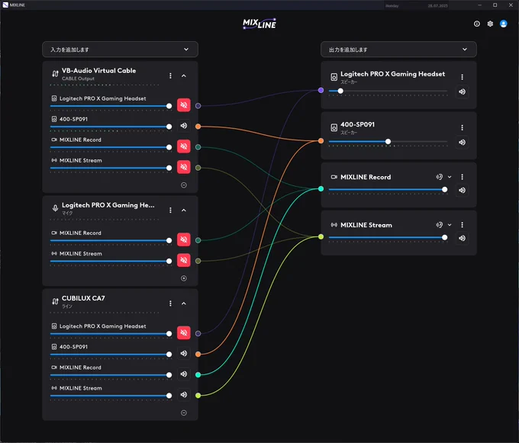The width and height of the screenshot is (519, 443).
Task: Mute the MIXLINE Record output
Action: [462, 190]
